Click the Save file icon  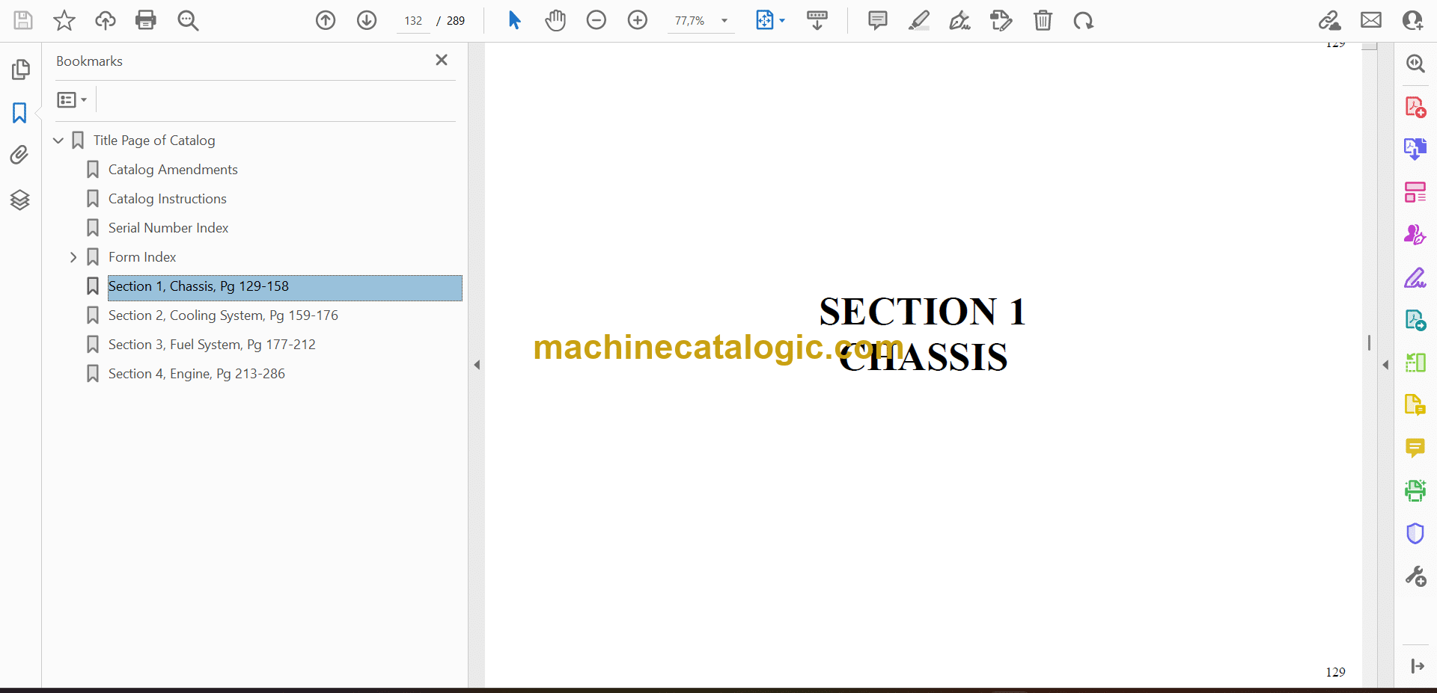(23, 20)
